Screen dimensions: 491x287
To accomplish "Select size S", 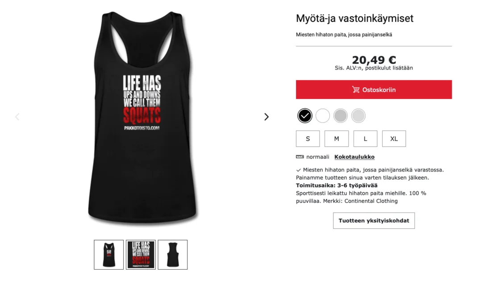I will point(308,139).
